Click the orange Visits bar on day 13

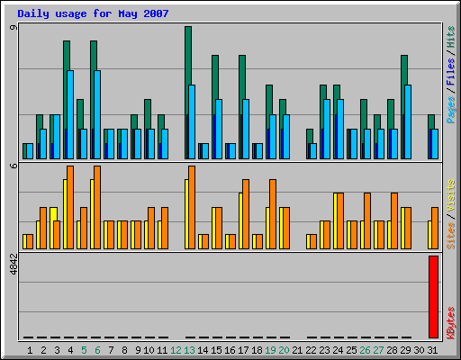point(192,207)
